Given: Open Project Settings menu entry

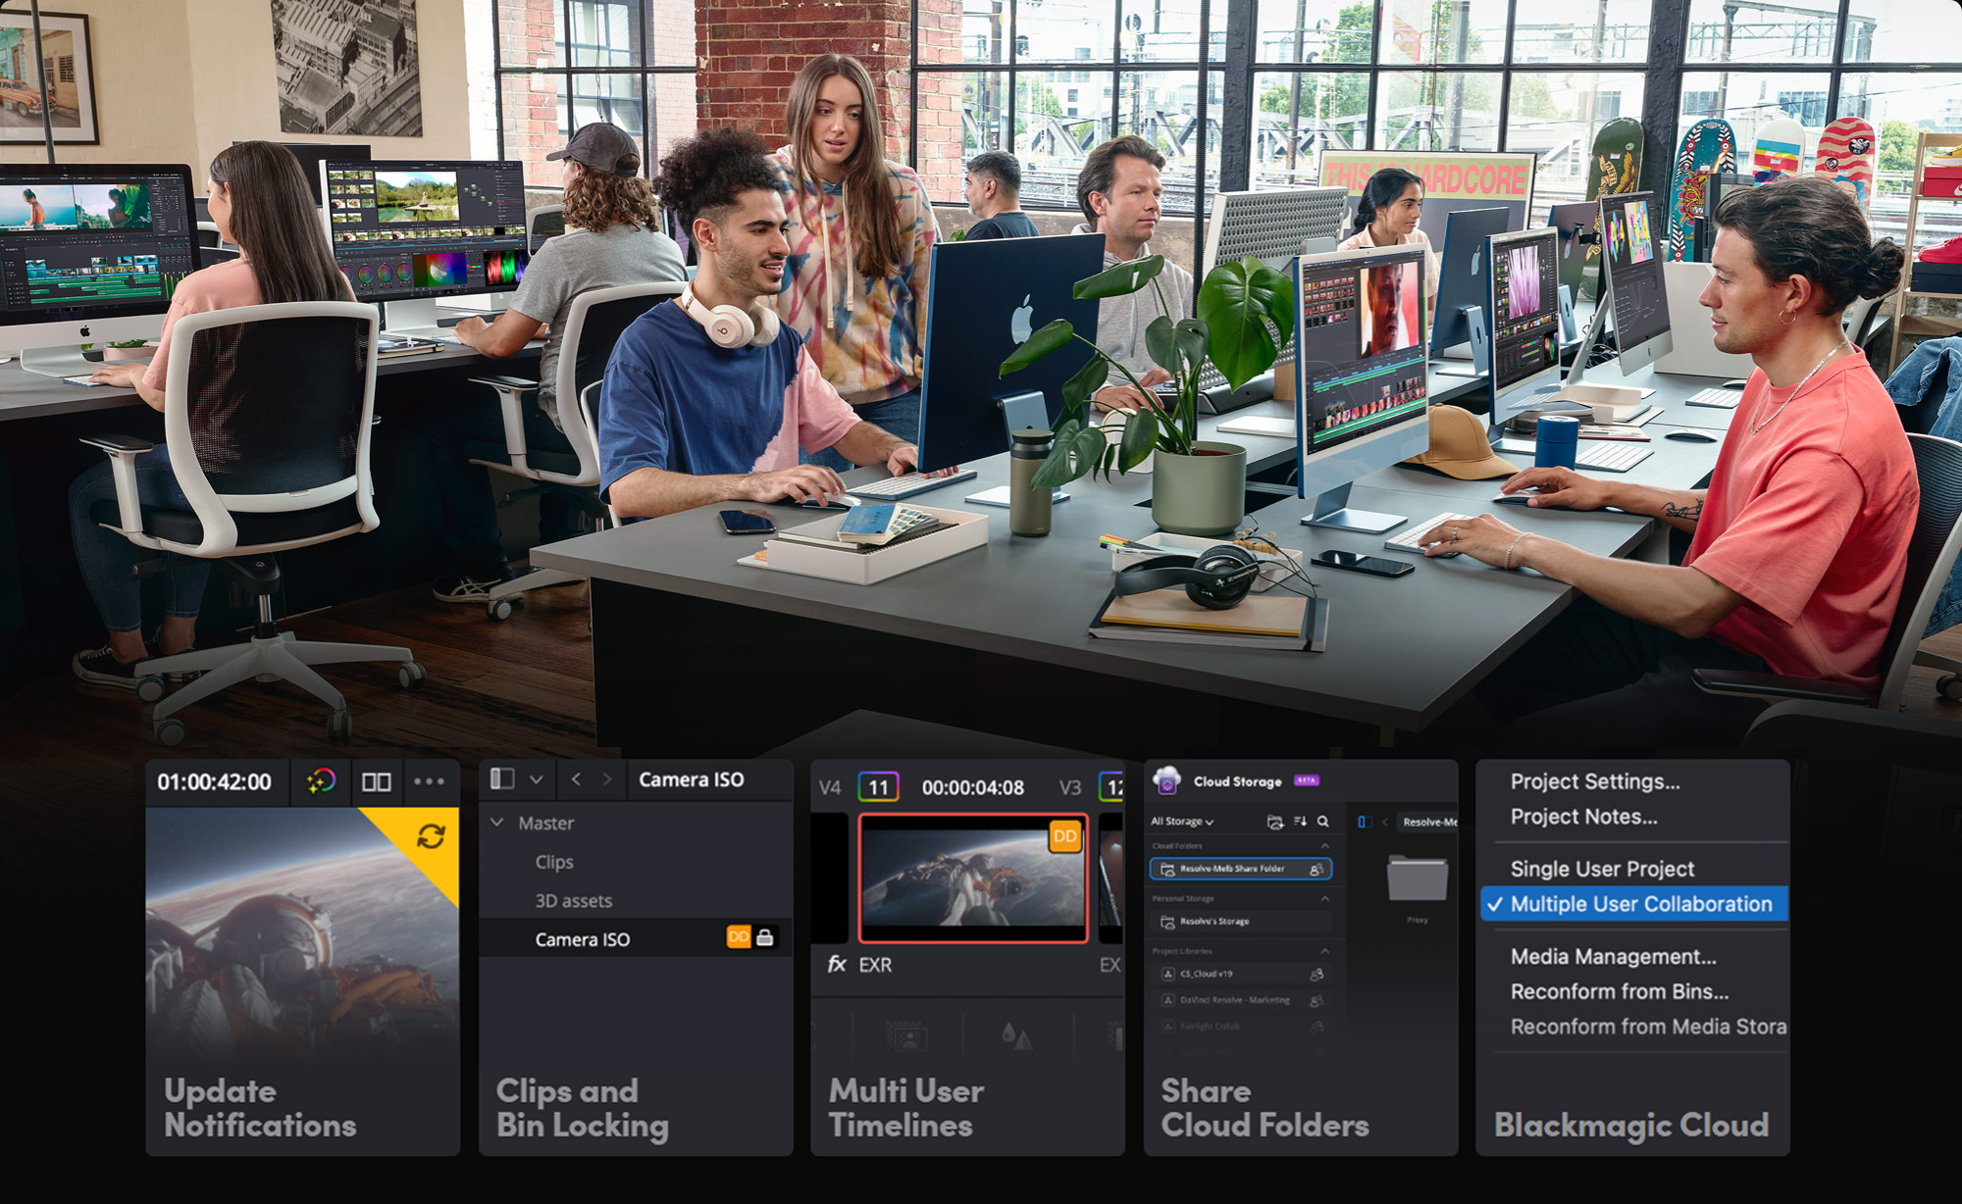Looking at the screenshot, I should 1594,781.
